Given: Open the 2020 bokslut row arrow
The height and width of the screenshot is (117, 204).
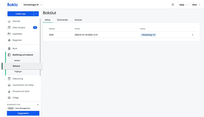Looking at the screenshot, I should tap(192, 35).
